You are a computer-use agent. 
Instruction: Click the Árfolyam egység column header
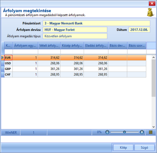(25, 45)
